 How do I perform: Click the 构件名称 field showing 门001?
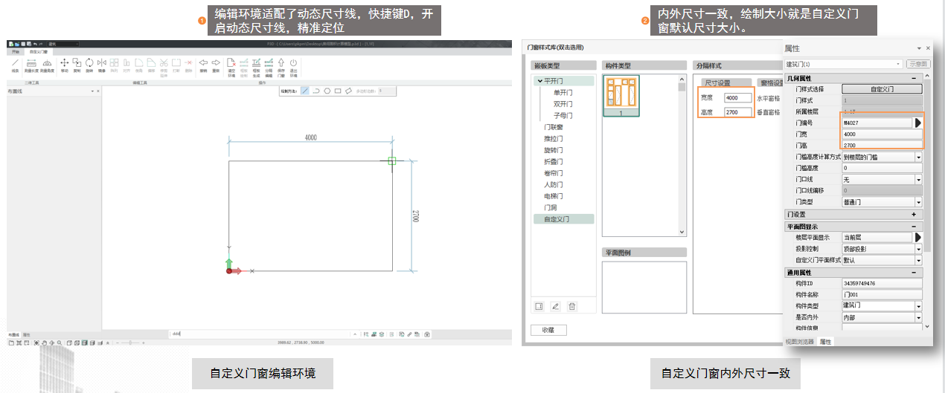click(882, 294)
